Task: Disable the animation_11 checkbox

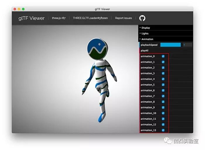Action: pos(163,119)
